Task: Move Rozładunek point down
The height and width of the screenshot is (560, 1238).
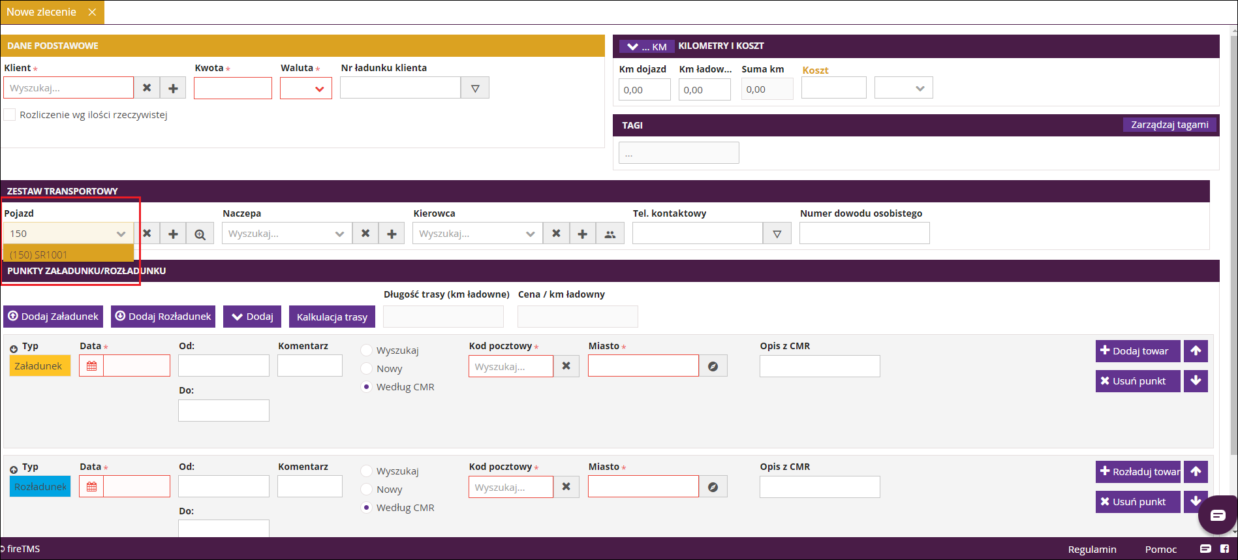Action: coord(1196,502)
